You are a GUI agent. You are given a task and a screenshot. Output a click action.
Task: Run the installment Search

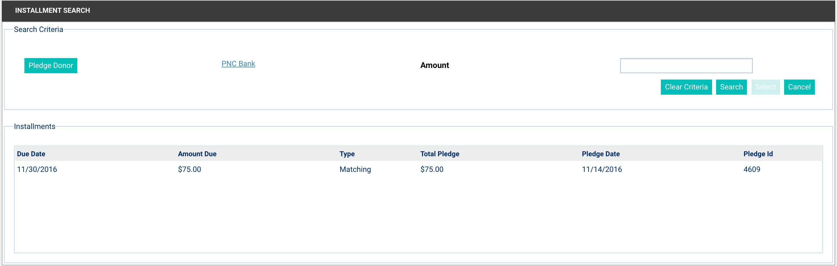pos(732,87)
